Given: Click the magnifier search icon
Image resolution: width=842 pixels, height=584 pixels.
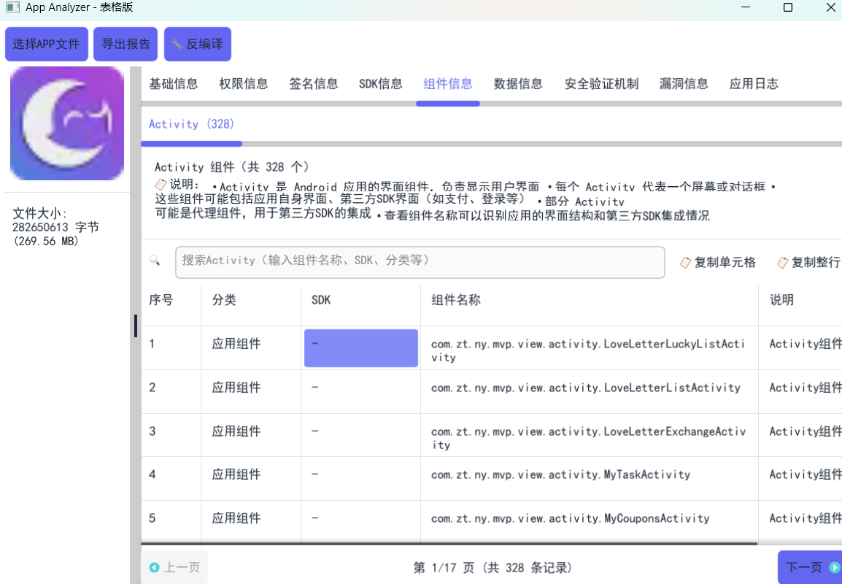Looking at the screenshot, I should (155, 261).
